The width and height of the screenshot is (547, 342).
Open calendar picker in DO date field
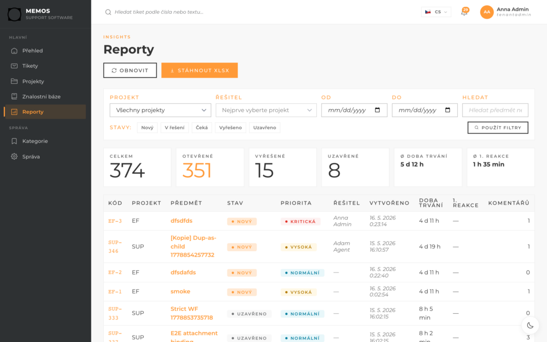pos(448,110)
